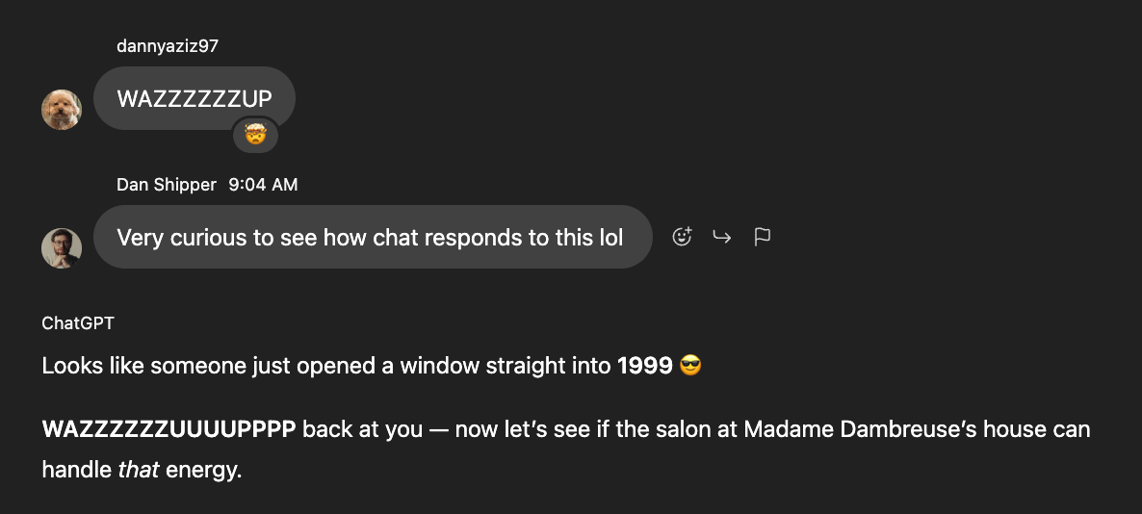1142x514 pixels.
Task: Add an emoji reaction to Dan Shipper's message
Action: pos(682,237)
